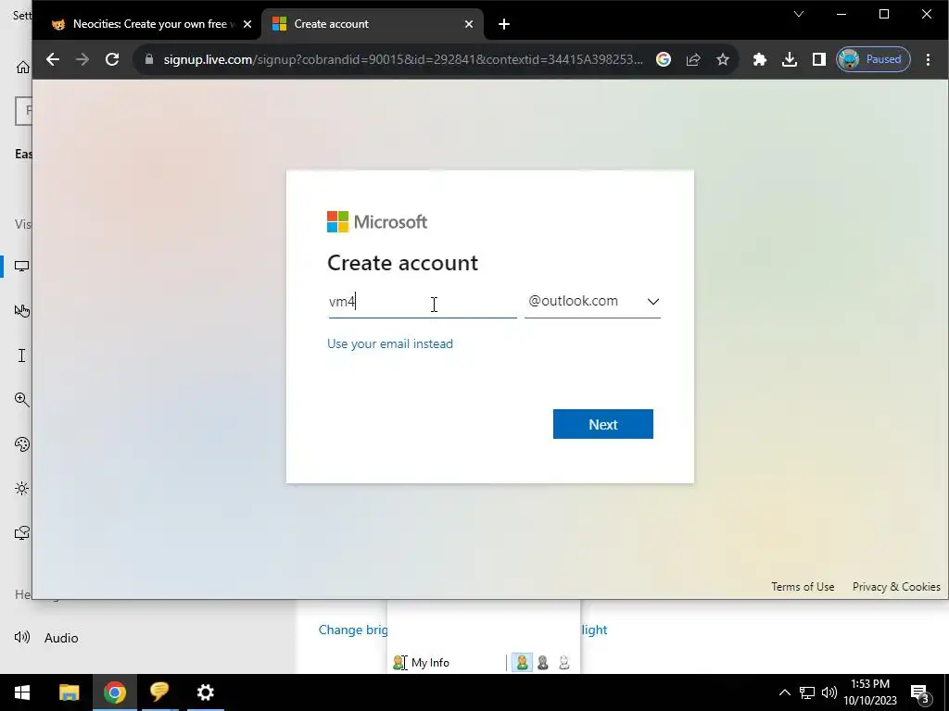Click Chrome icon in taskbar

[x=114, y=692]
